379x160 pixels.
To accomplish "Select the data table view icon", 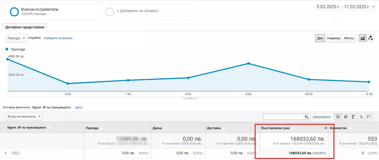I will (338, 117).
